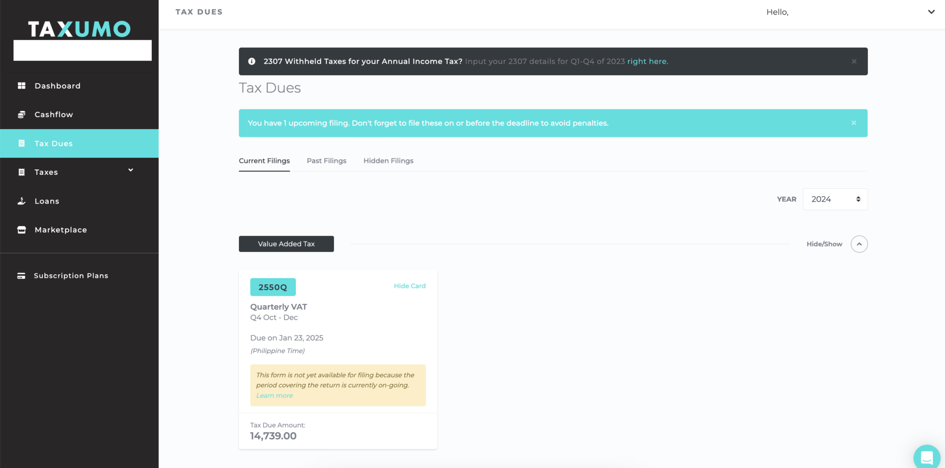Open Loans via its money-hand icon
Screen dimensions: 945x468
point(21,201)
